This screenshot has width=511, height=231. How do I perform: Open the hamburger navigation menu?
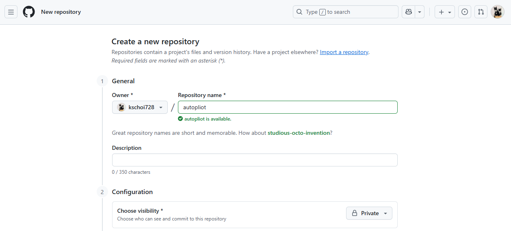(x=11, y=12)
